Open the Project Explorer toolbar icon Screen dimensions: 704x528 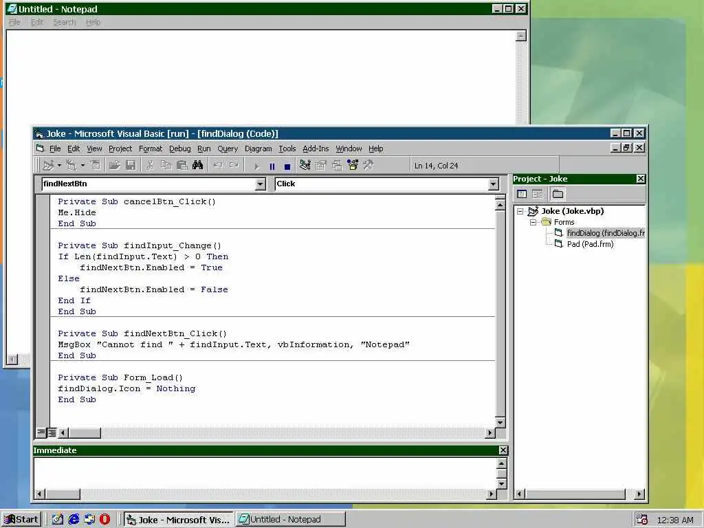(x=305, y=166)
